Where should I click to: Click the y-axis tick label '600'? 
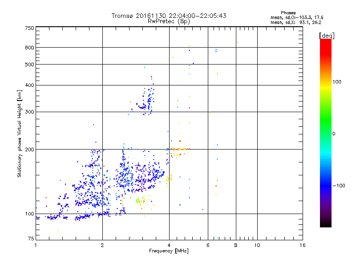click(29, 48)
